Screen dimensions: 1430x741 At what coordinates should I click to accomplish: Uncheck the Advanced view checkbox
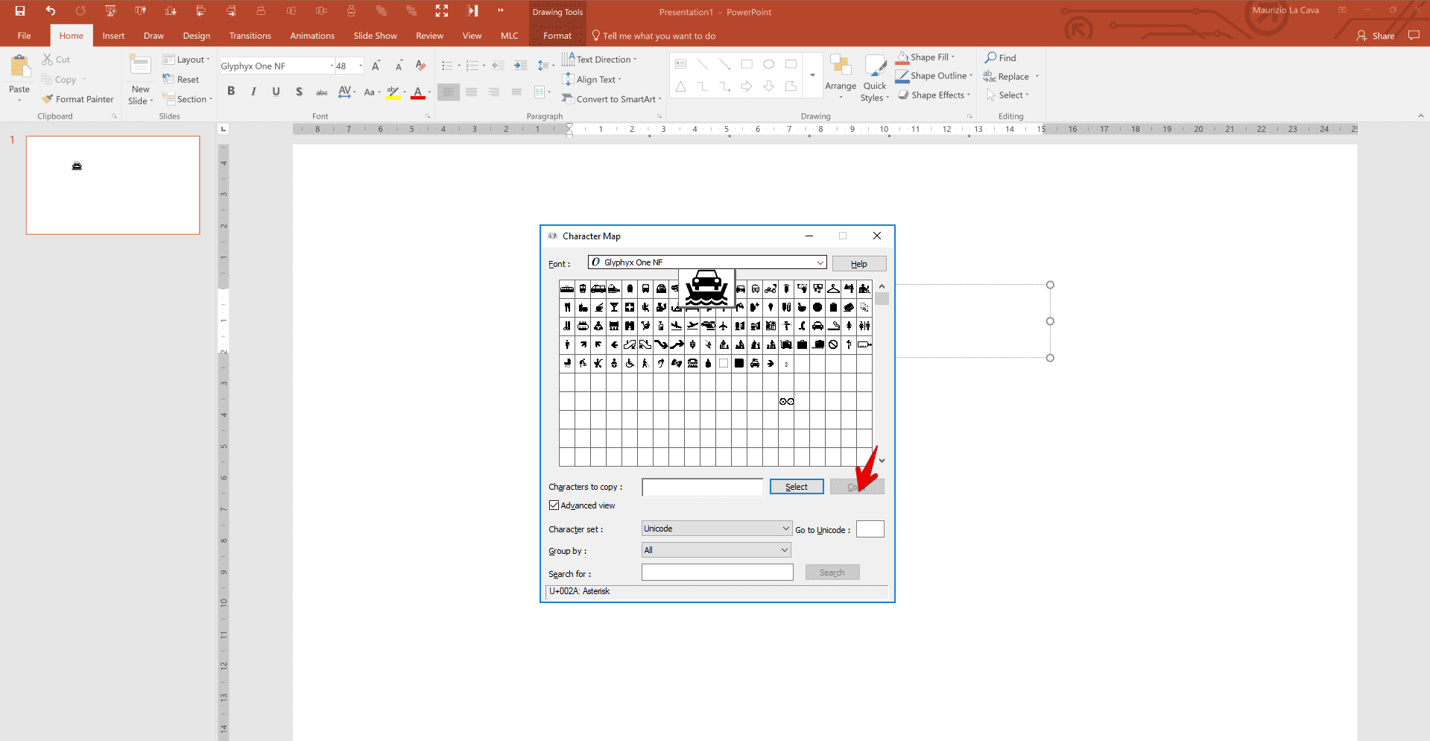pos(553,505)
